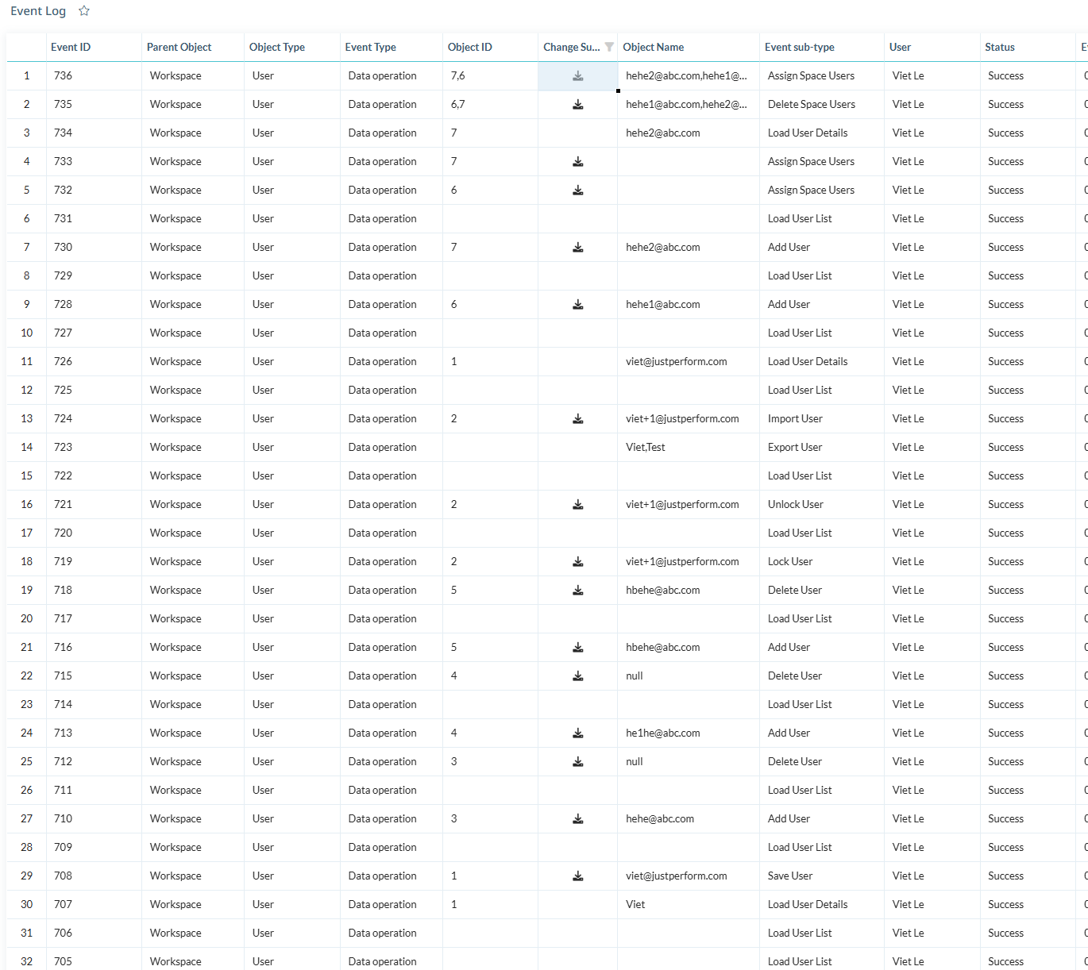Select the viet@justperform.com cell in event 726
1088x970 pixels.
pyautogui.click(x=676, y=361)
